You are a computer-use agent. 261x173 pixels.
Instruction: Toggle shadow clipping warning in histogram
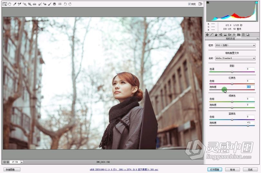pos(208,2)
